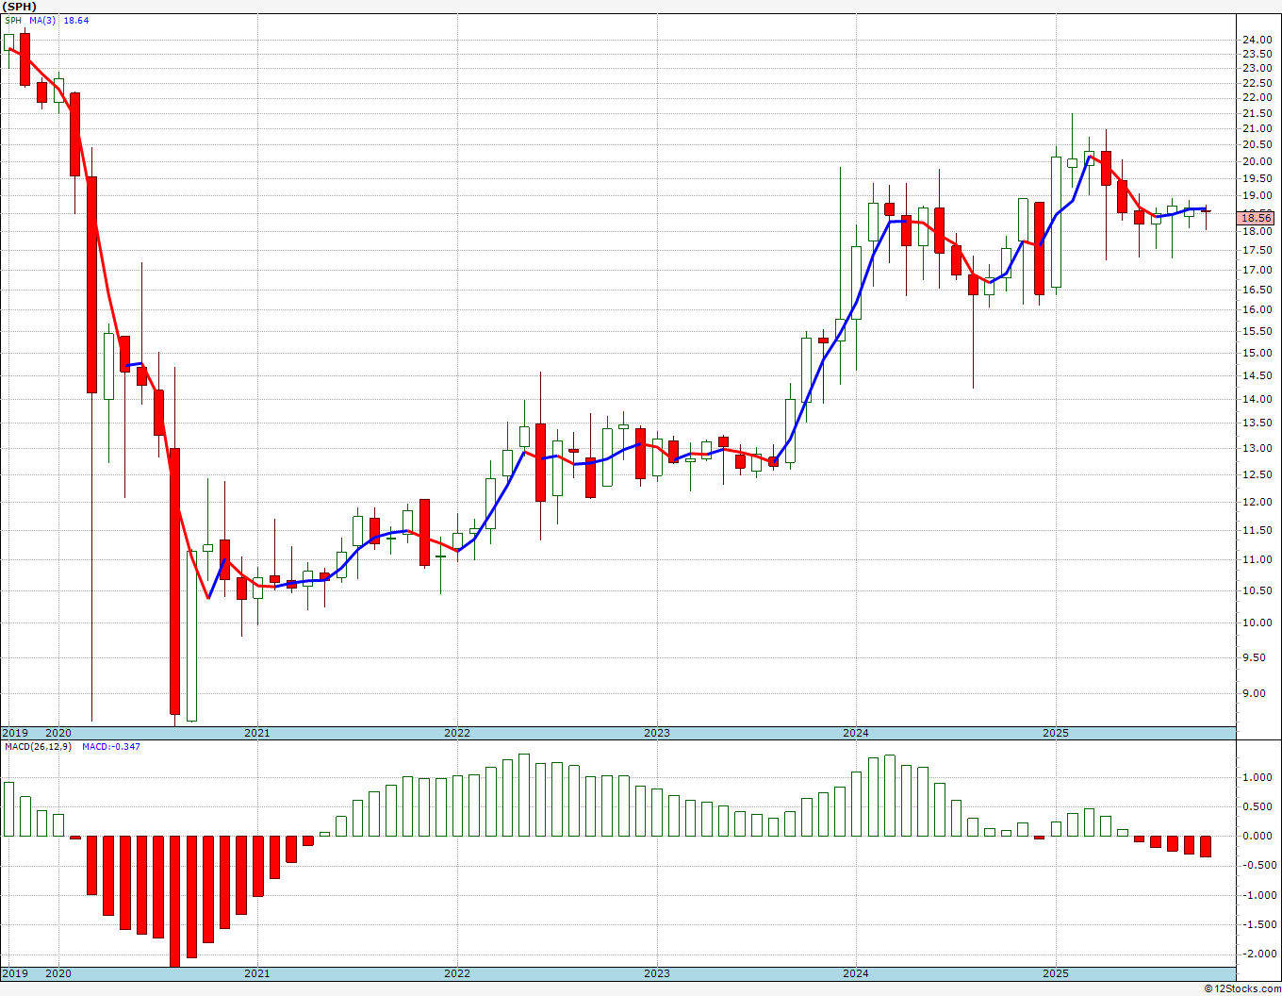1282x996 pixels.
Task: Click 2023 on the MACD panel time axis
Action: pos(657,973)
